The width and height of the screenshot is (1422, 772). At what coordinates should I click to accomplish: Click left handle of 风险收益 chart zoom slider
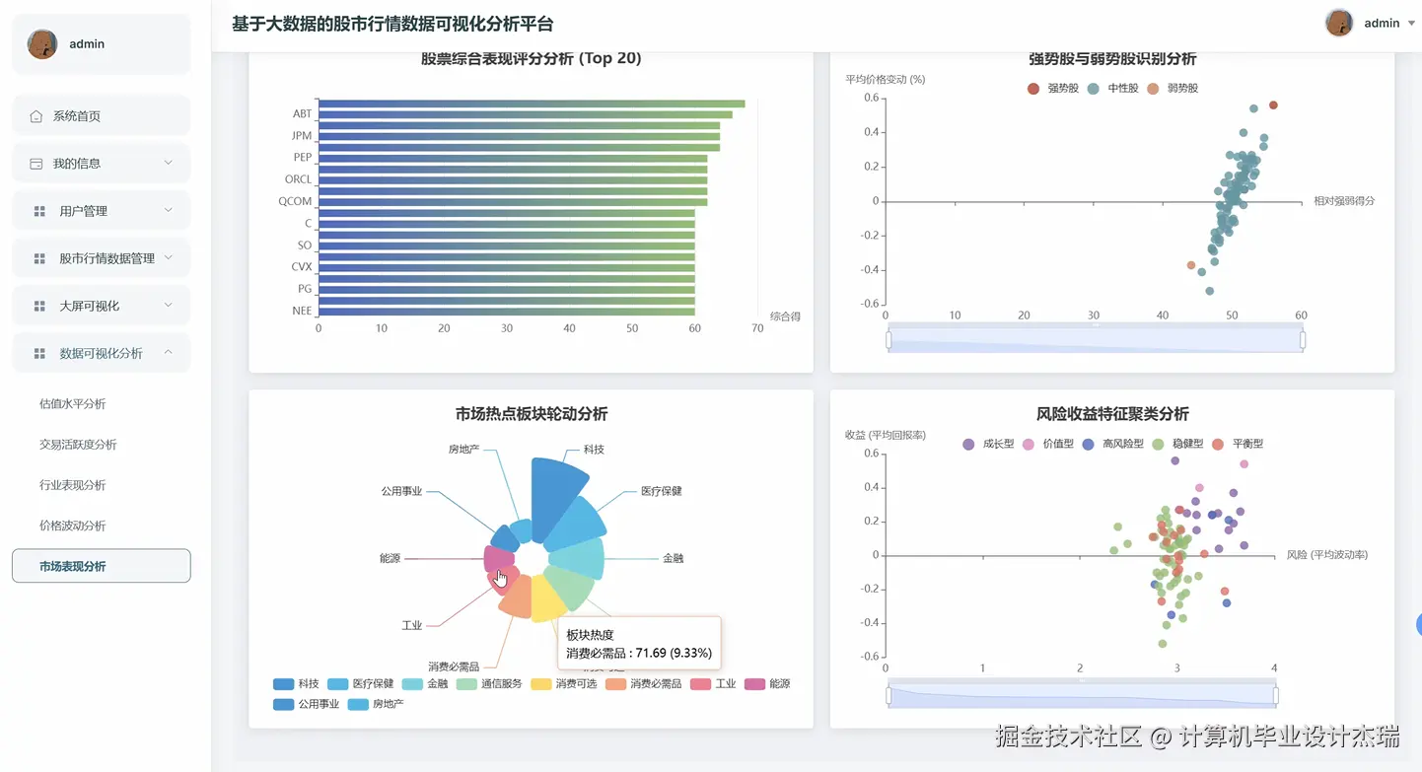coord(889,696)
